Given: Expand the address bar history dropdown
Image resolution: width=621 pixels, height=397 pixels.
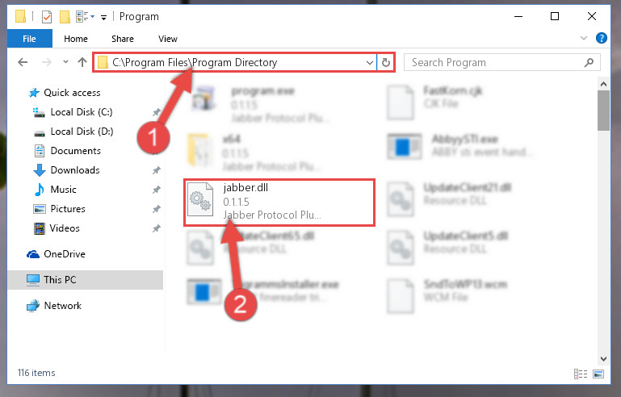Looking at the screenshot, I should [370, 63].
